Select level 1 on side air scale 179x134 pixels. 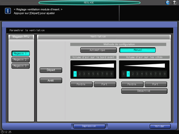[128, 74]
